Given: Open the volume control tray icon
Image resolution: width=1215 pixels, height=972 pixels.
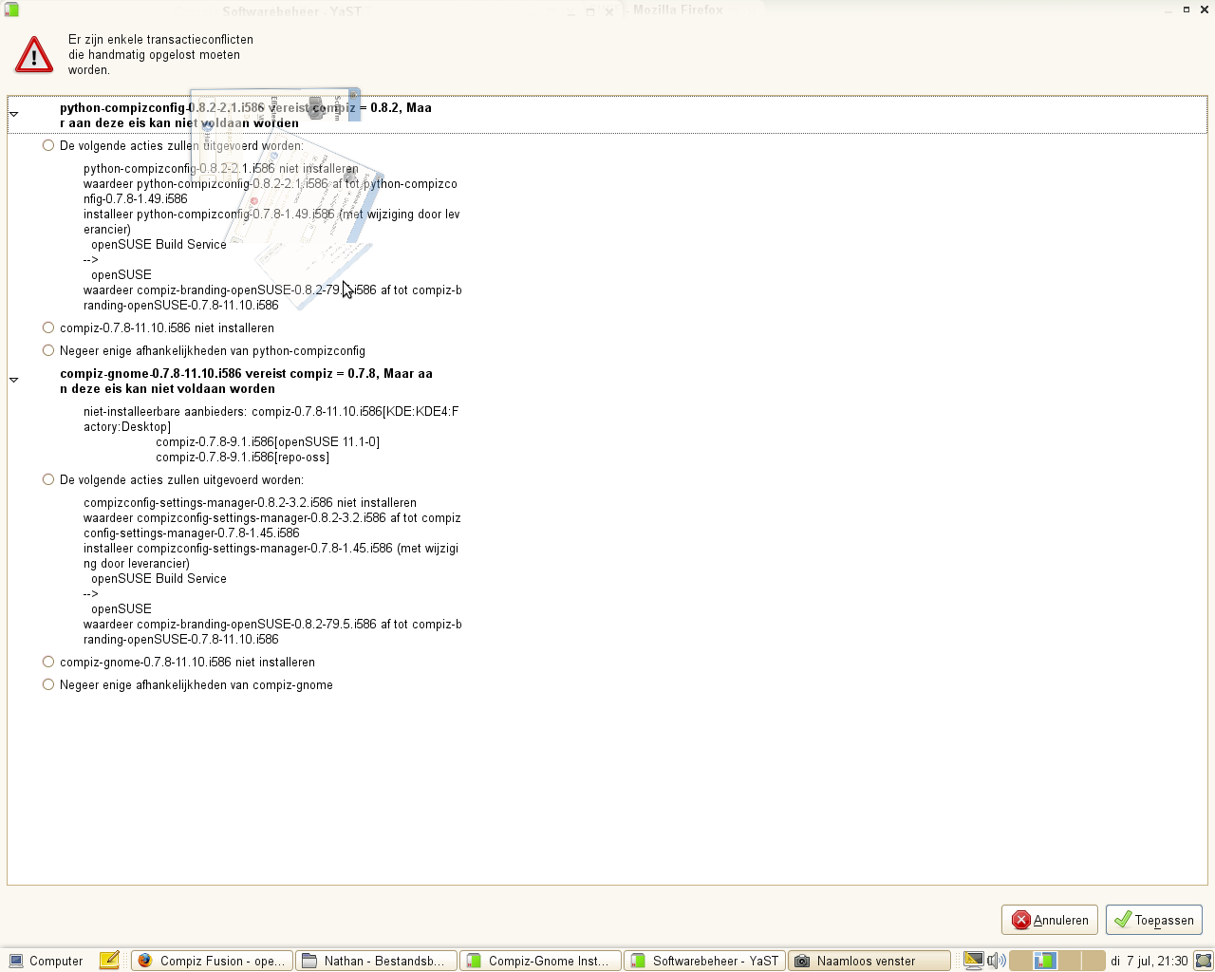Looking at the screenshot, I should click(996, 961).
